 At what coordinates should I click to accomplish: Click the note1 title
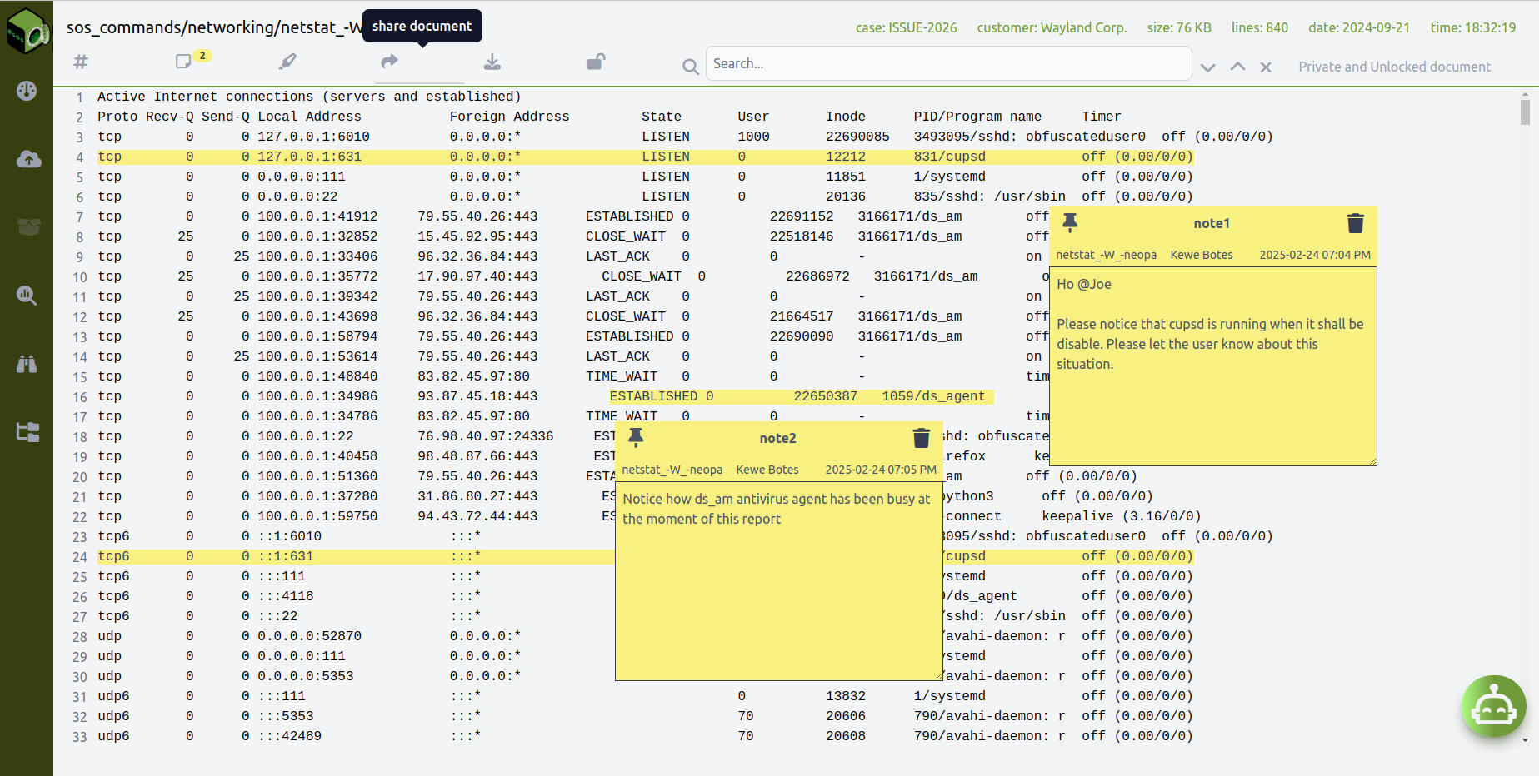click(x=1212, y=223)
